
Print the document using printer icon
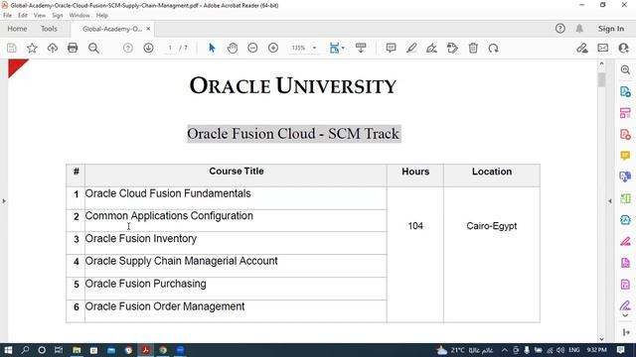73,48
